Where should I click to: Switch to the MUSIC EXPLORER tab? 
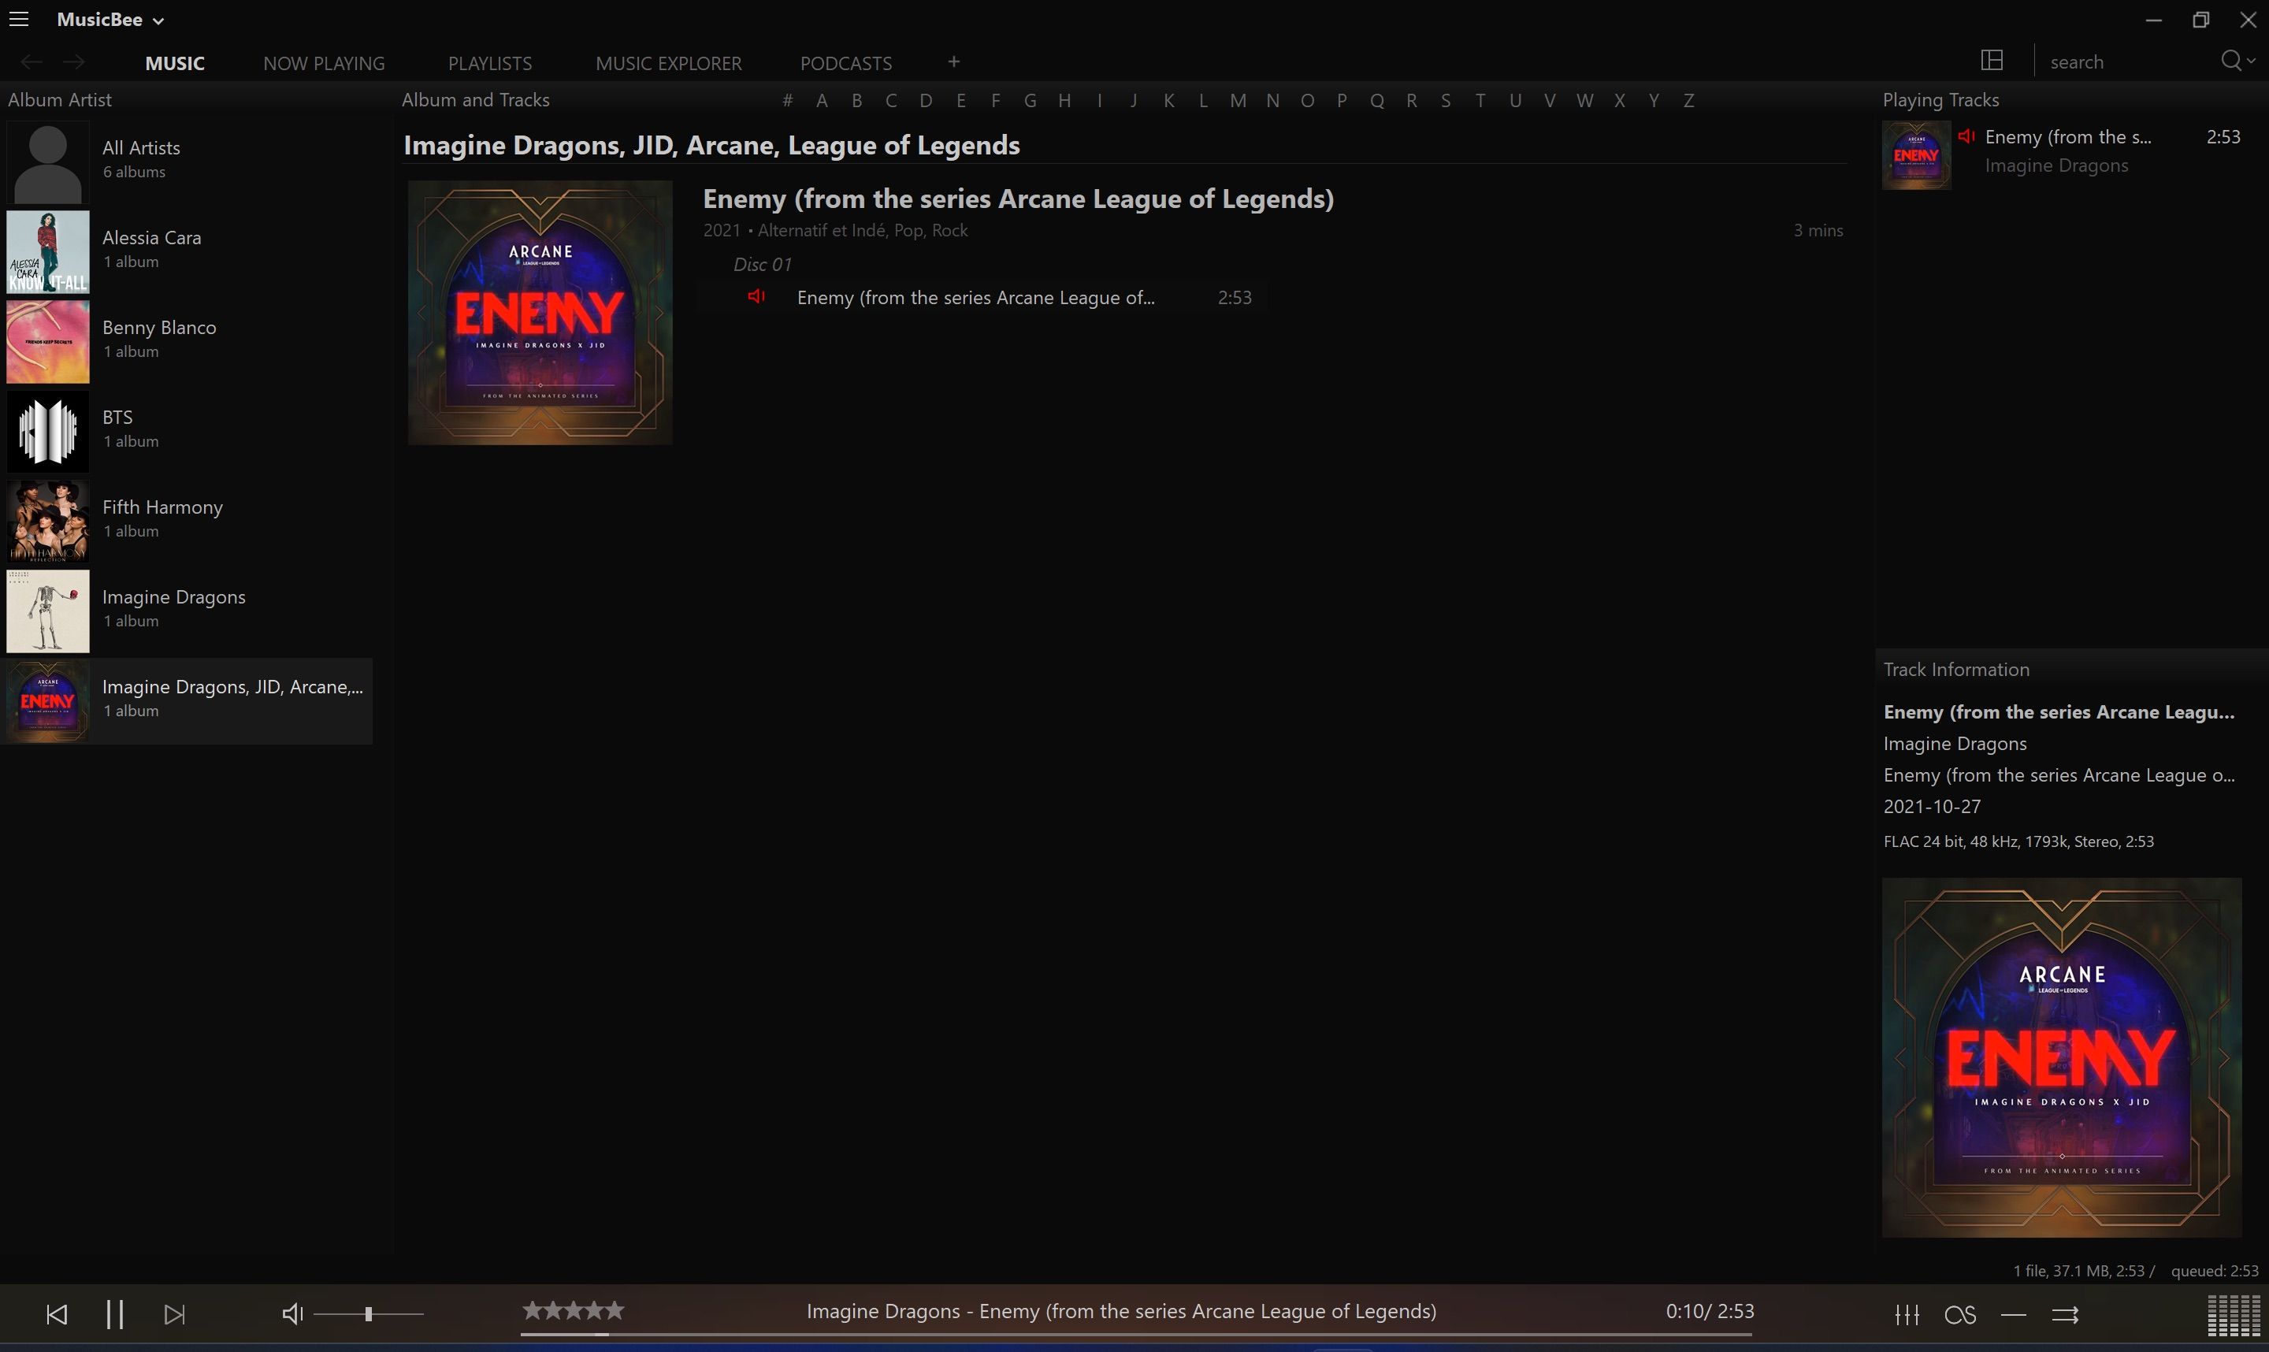click(x=667, y=62)
